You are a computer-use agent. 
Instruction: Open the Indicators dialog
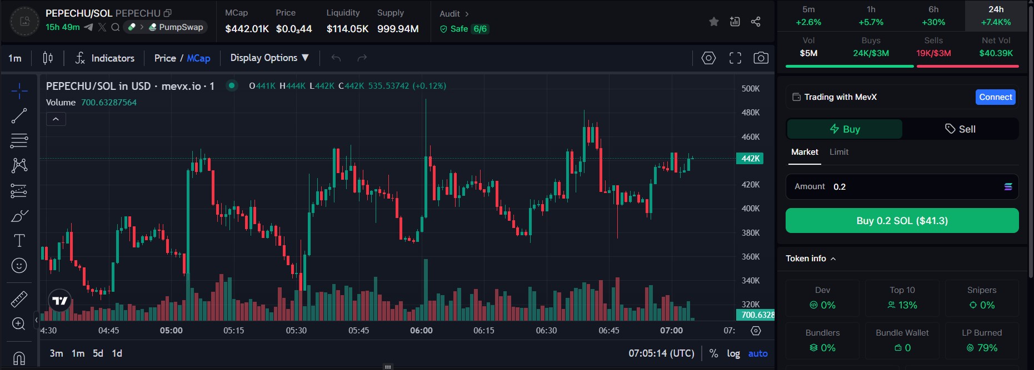click(105, 58)
